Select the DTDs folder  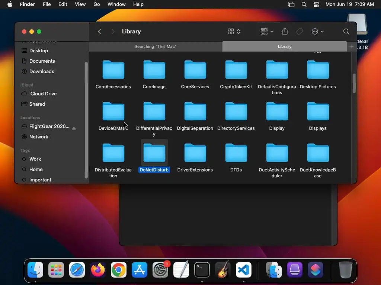pos(236,153)
